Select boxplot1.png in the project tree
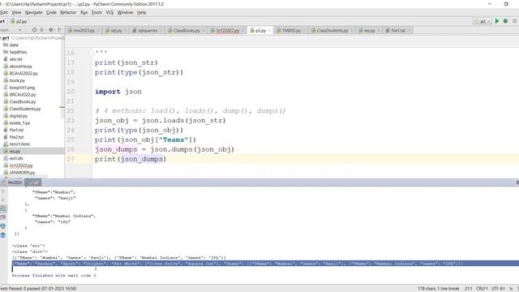Image resolution: width=519 pixels, height=292 pixels. (22, 88)
